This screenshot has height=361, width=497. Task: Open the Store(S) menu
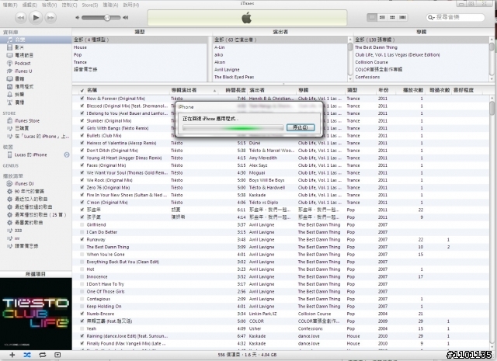click(x=90, y=5)
